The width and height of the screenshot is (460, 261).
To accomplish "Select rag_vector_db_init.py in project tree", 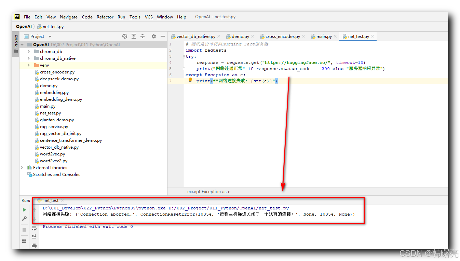I will (60, 134).
